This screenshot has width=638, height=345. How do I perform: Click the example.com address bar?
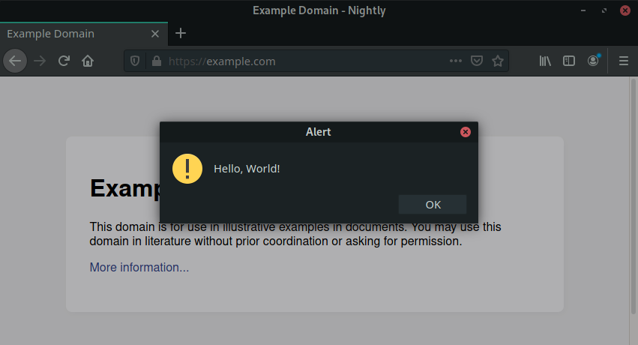(x=300, y=61)
